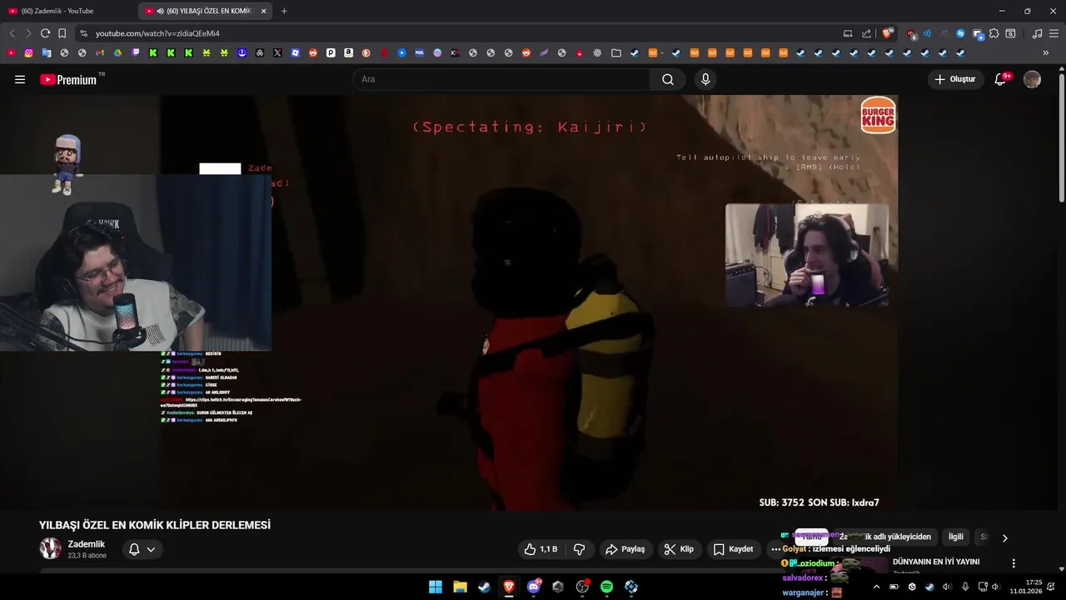1066x600 pixels.
Task: Click the Ara search field
Action: pyautogui.click(x=502, y=79)
